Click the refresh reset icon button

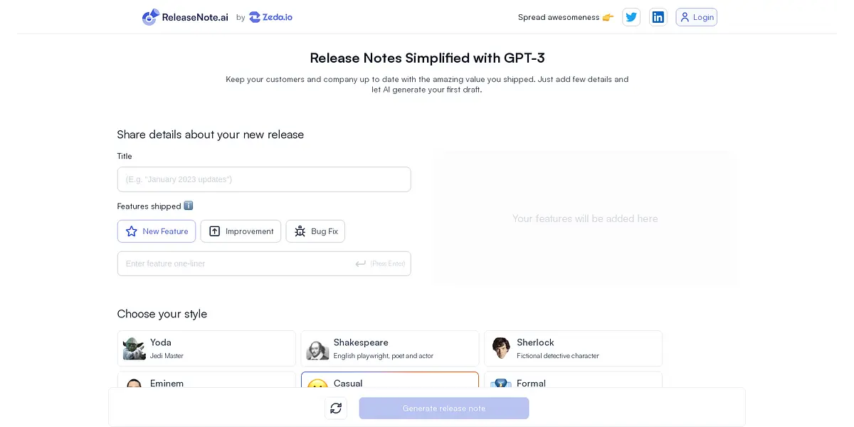(336, 408)
